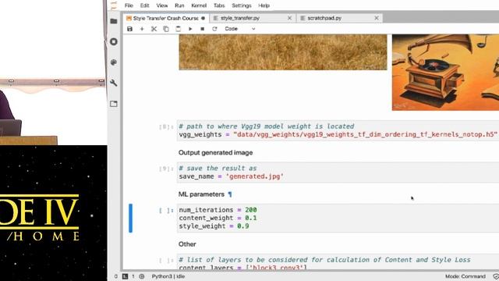Interrupt the kernel stop icon

pos(202,29)
